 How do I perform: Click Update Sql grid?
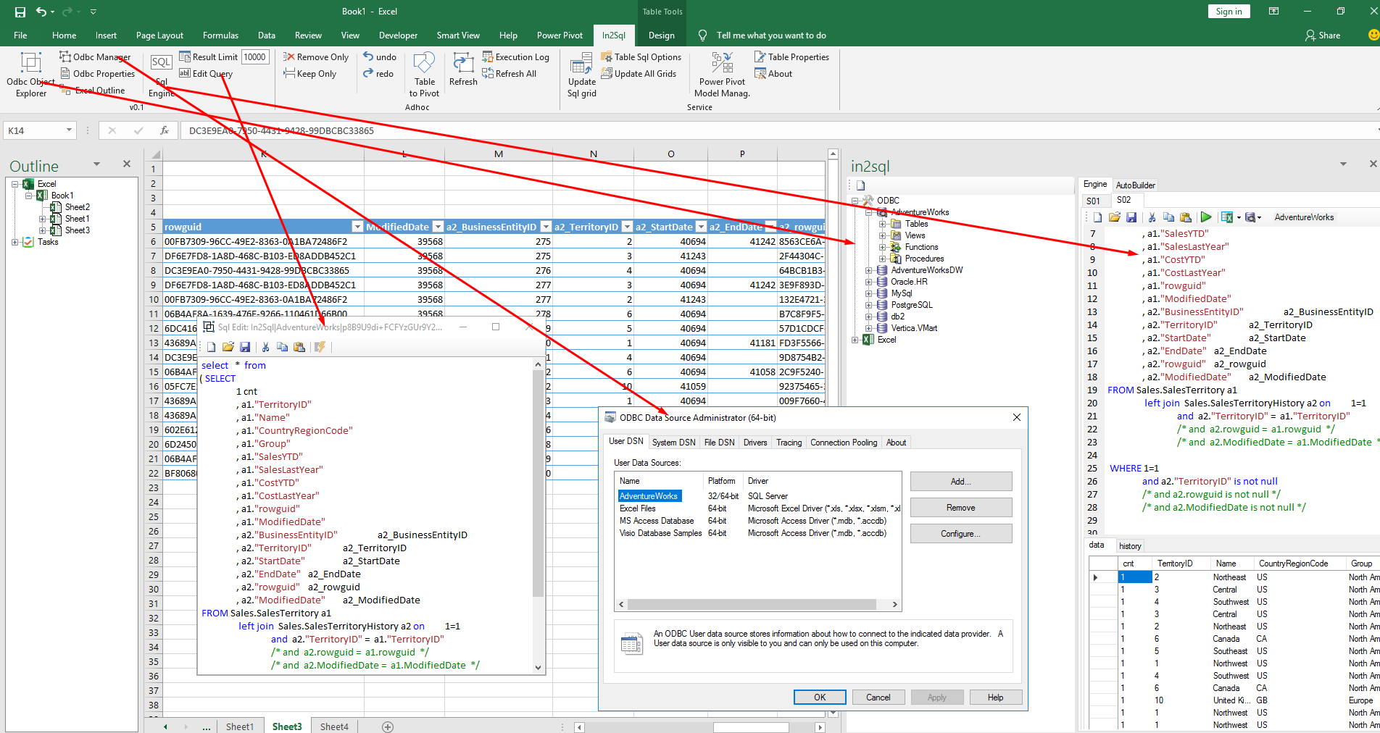pyautogui.click(x=581, y=75)
